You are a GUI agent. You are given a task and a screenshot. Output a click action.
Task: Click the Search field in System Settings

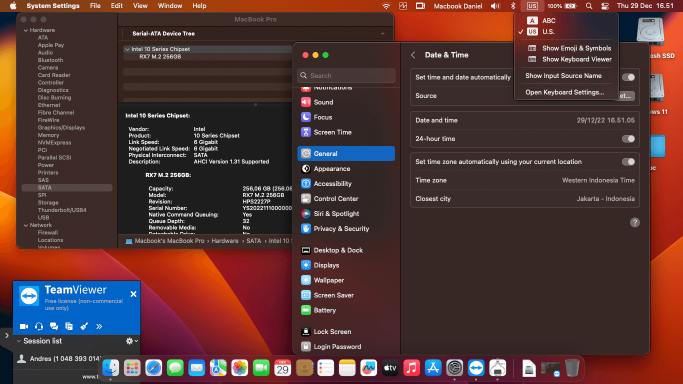click(346, 75)
